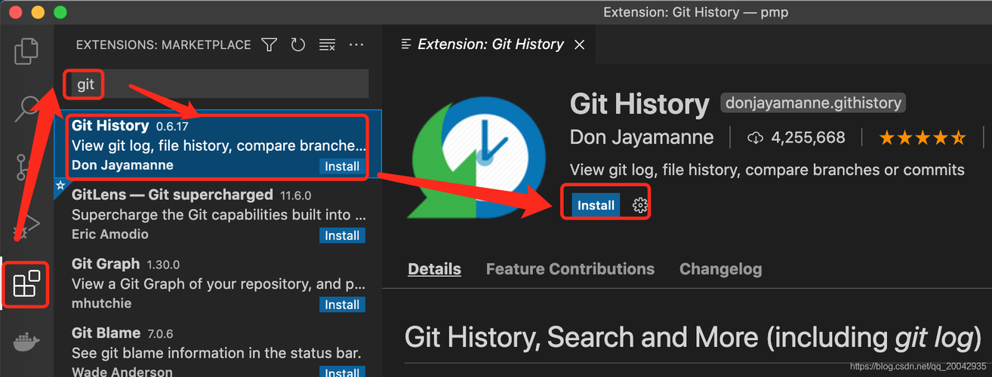Refresh the extensions marketplace list

298,45
